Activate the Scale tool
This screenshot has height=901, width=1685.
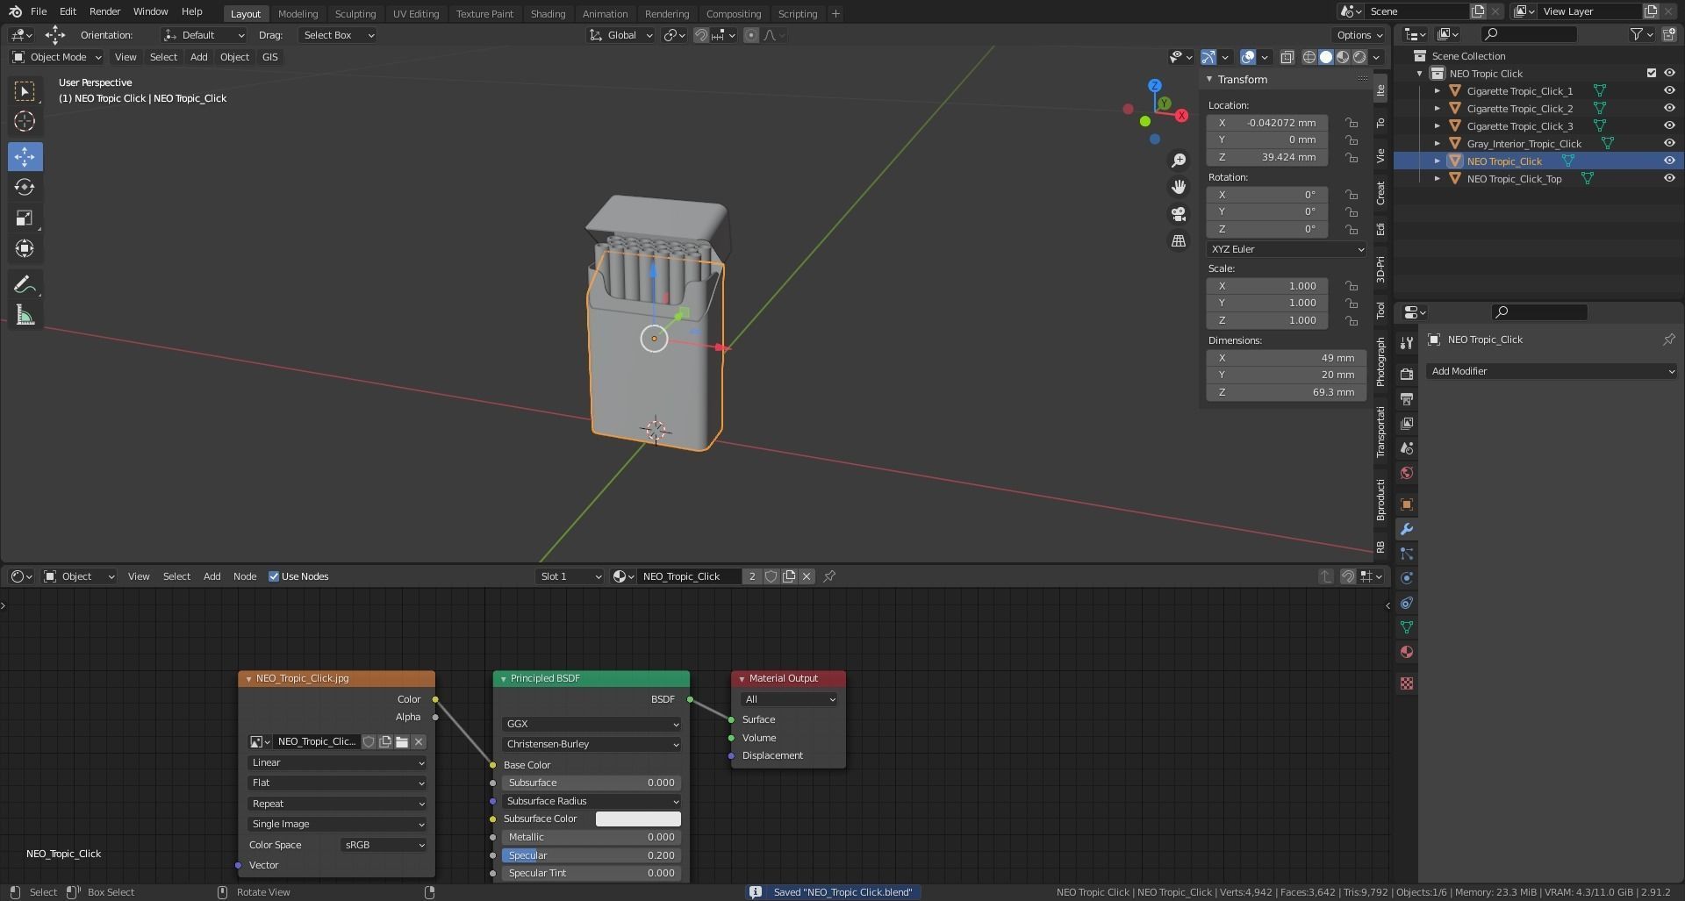point(25,218)
